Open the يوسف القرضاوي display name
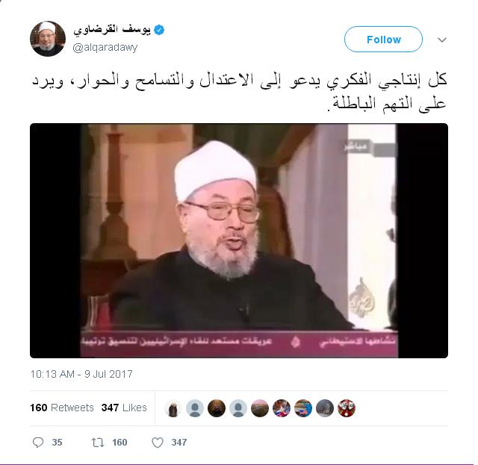The height and width of the screenshot is (465, 478). pyautogui.click(x=112, y=30)
